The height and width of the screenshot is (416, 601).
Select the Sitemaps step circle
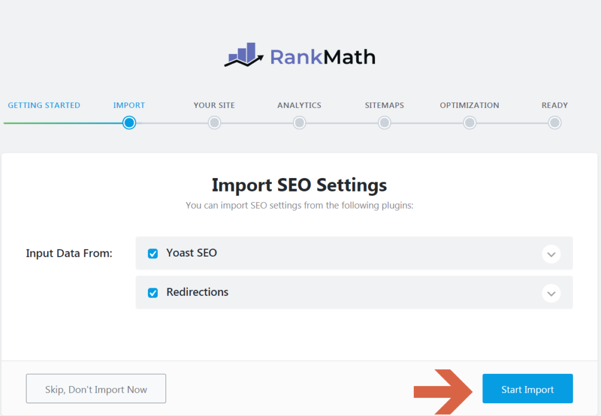(384, 122)
